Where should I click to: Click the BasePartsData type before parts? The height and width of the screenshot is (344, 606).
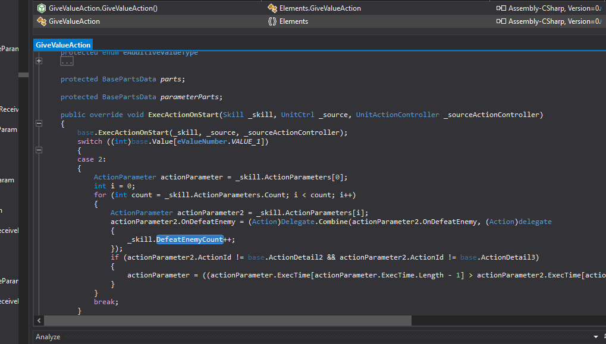tap(129, 79)
